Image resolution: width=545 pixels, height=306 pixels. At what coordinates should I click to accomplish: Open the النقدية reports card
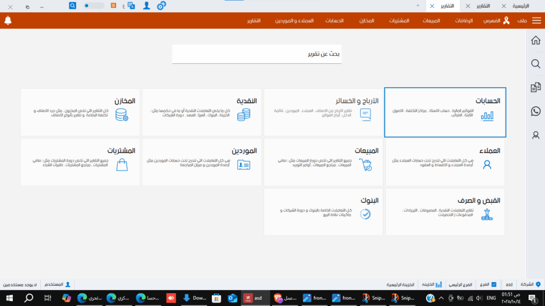(201, 112)
